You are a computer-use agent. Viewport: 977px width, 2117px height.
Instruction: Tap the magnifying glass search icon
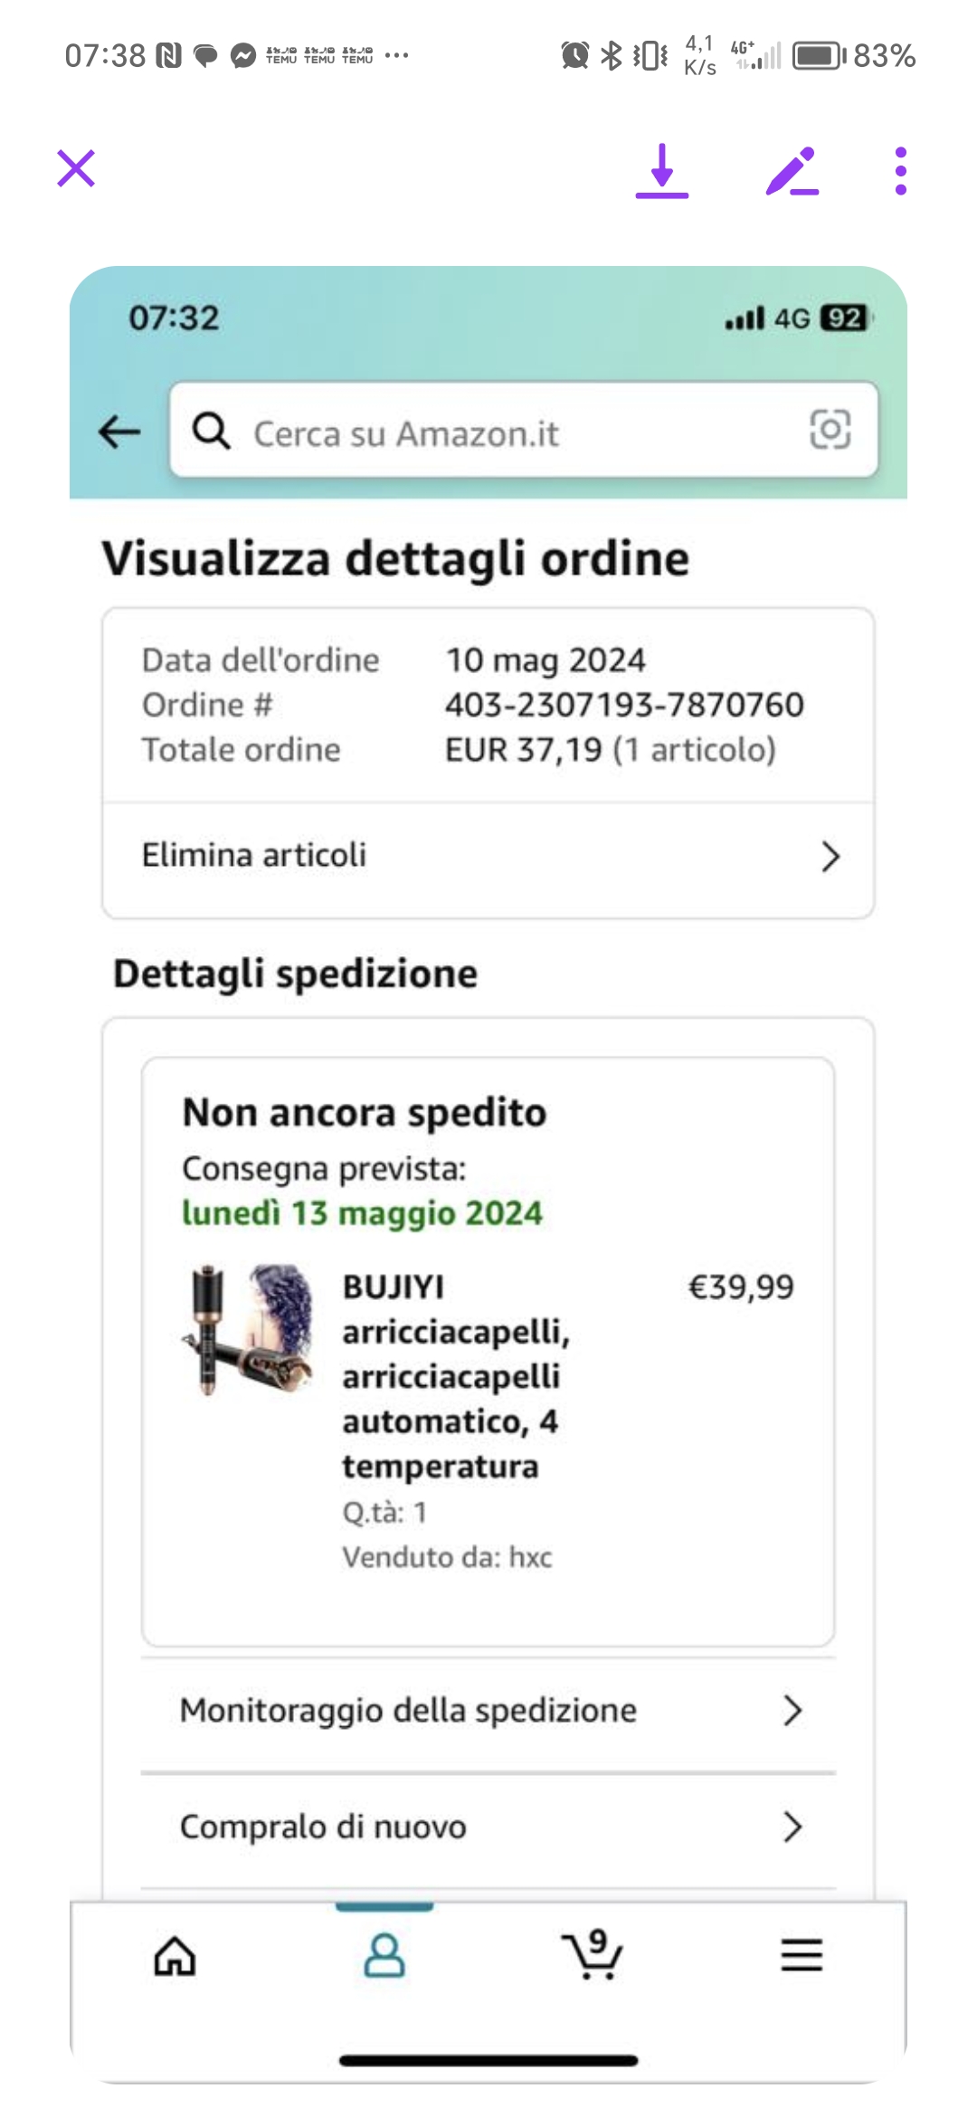click(212, 431)
